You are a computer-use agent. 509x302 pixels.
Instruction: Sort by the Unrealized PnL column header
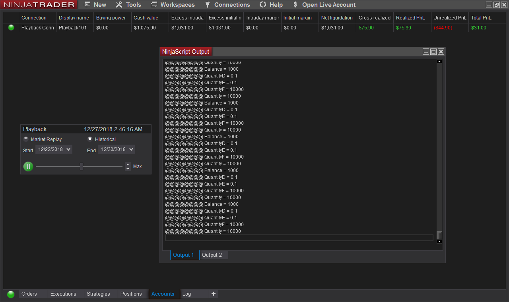(x=450, y=18)
